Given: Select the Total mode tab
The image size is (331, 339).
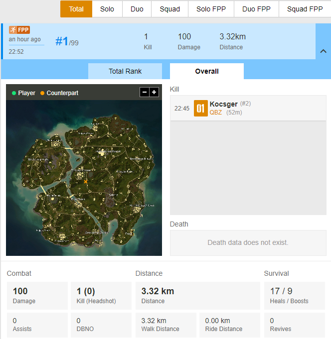Looking at the screenshot, I should click(76, 9).
